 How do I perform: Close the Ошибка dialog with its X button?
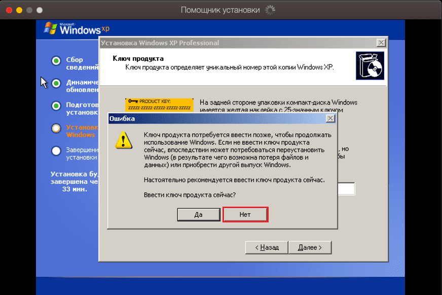click(330, 118)
